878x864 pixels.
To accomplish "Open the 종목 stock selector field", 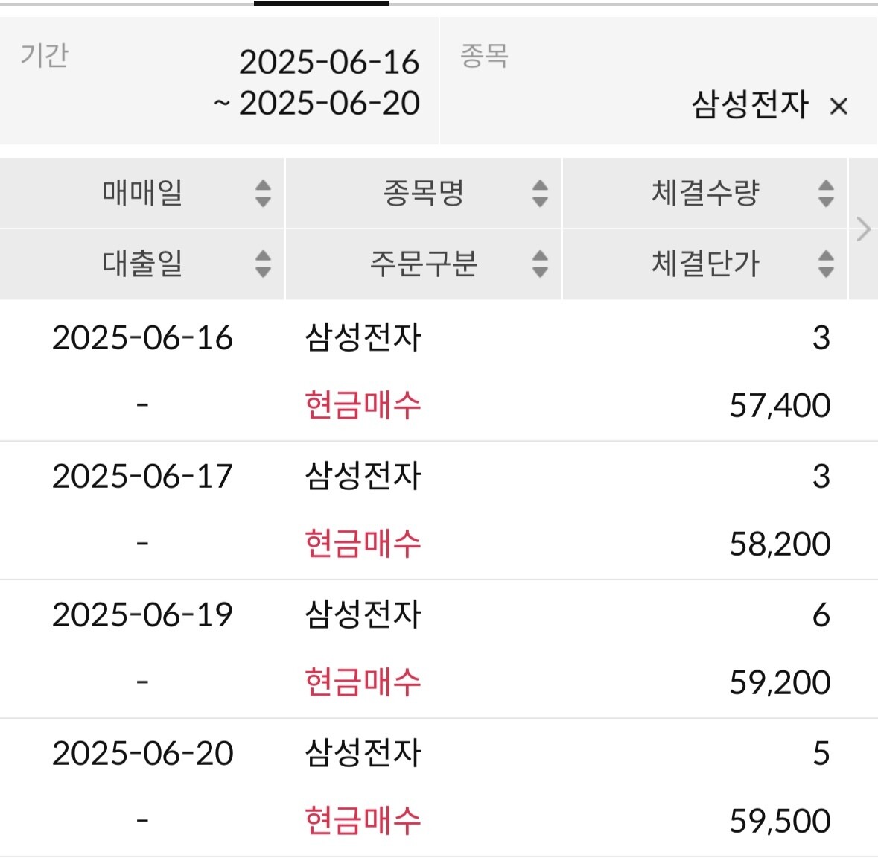I will point(659,80).
